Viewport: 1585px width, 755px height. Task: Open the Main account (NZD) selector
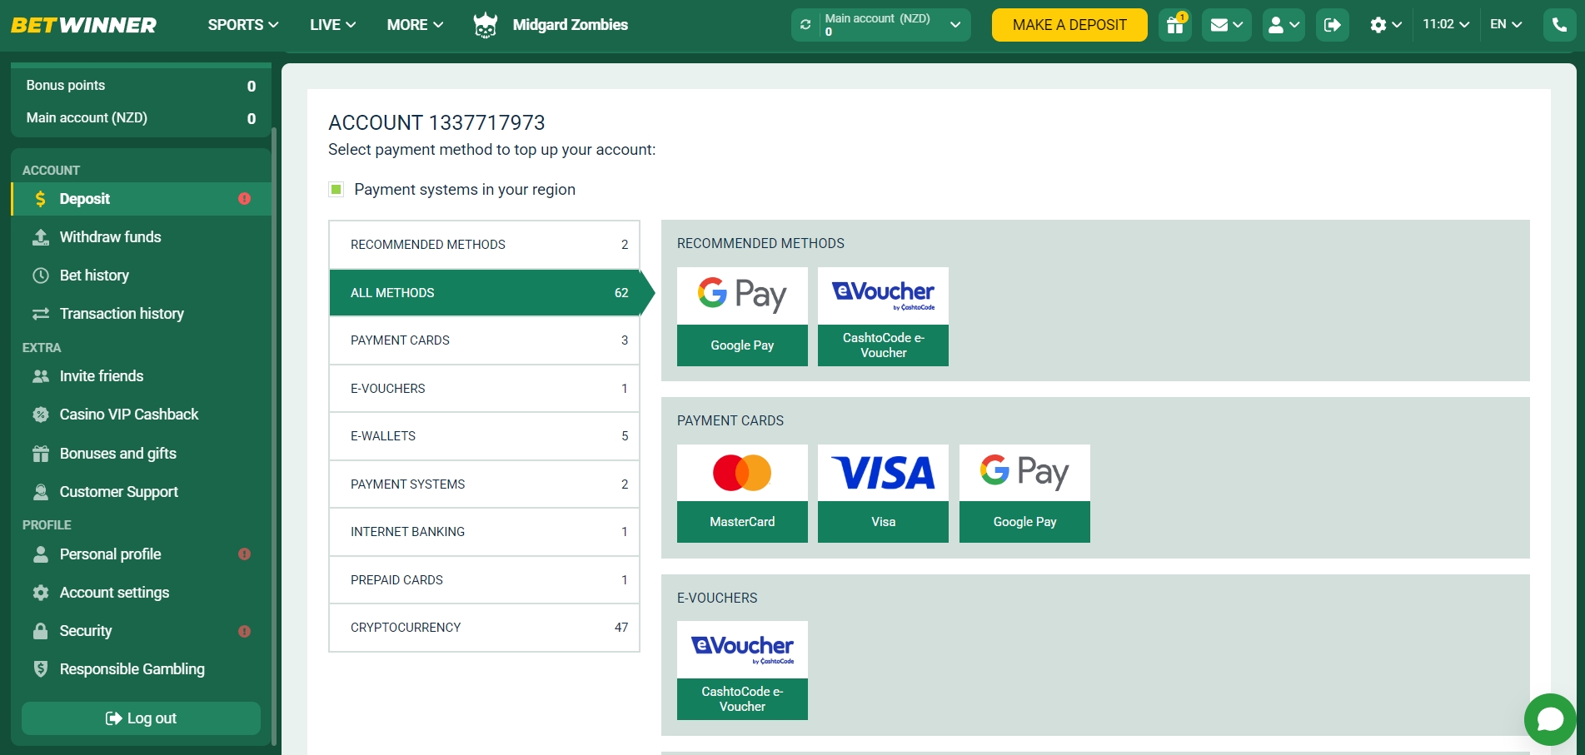tap(881, 25)
